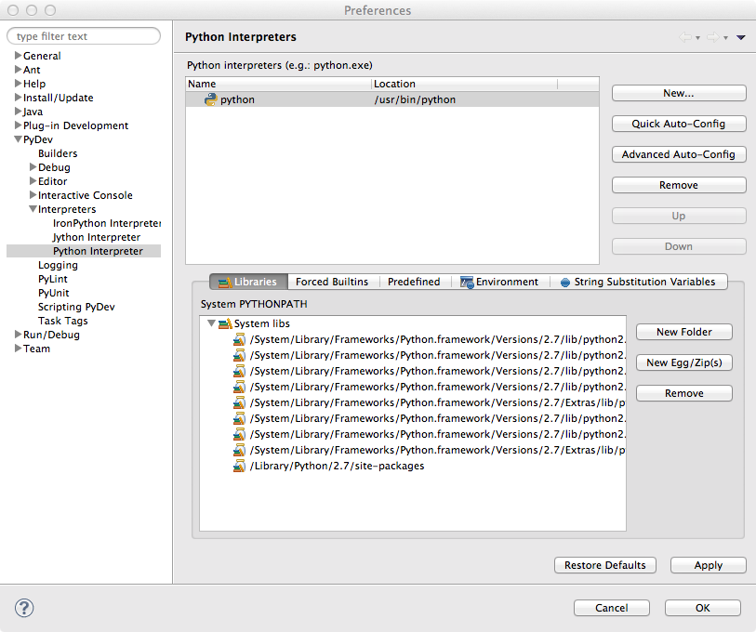Remove the selected python interpreter

coord(679,185)
